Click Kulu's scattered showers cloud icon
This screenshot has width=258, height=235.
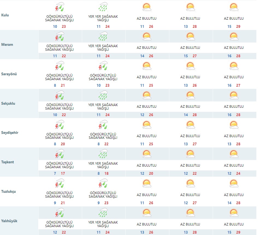[x=103, y=7]
